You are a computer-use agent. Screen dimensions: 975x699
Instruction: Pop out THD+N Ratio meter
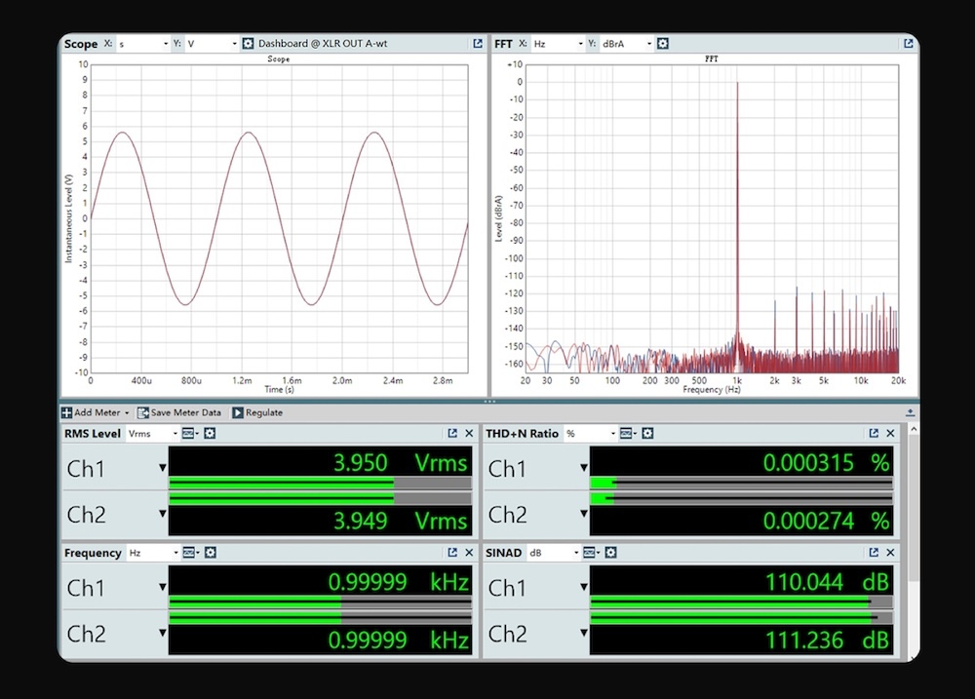point(874,434)
